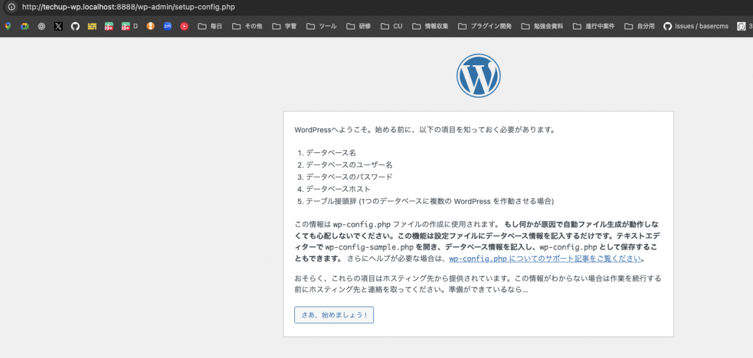The image size is (753, 358).
Task: Open the Zoom bookmark icon
Action: click(x=167, y=26)
